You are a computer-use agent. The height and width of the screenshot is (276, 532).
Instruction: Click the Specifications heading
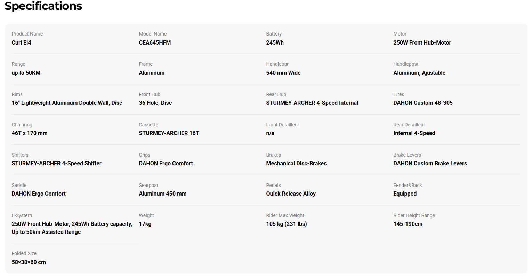[x=43, y=6]
